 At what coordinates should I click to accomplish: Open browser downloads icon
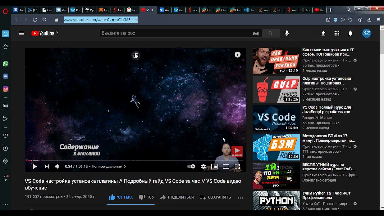[370, 20]
